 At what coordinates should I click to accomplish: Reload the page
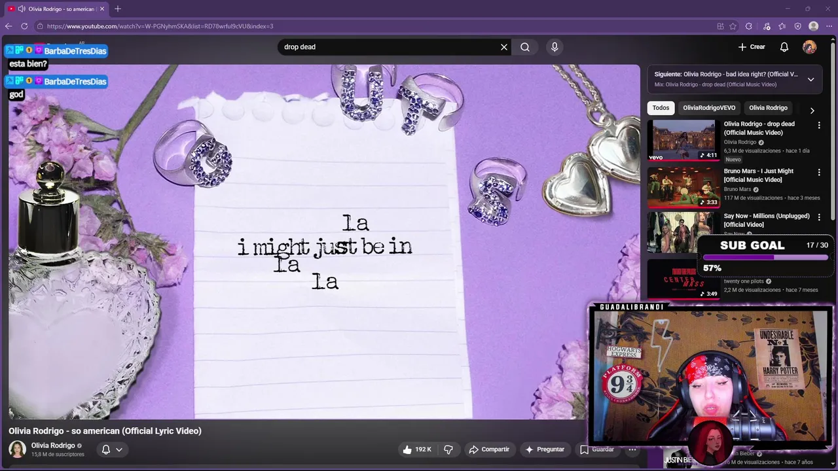click(x=24, y=26)
